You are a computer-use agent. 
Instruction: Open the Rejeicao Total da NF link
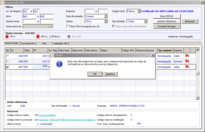[67, 120]
